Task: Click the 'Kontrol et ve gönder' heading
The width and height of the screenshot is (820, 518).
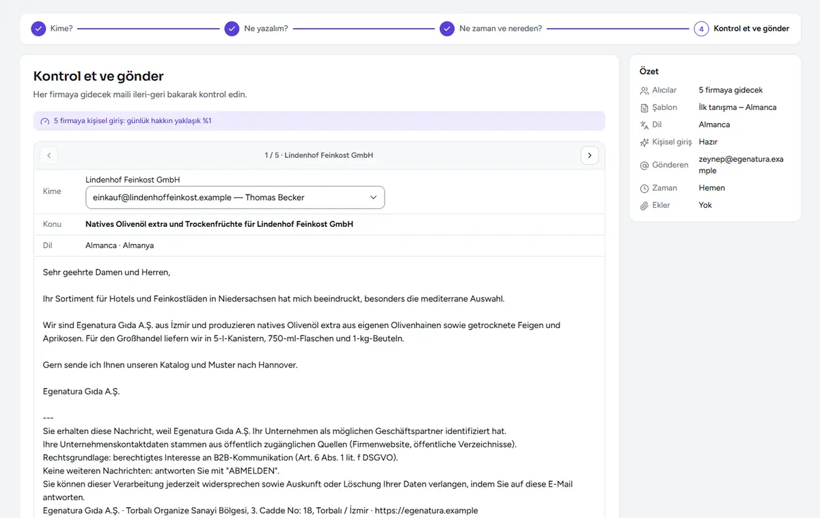Action: click(98, 76)
